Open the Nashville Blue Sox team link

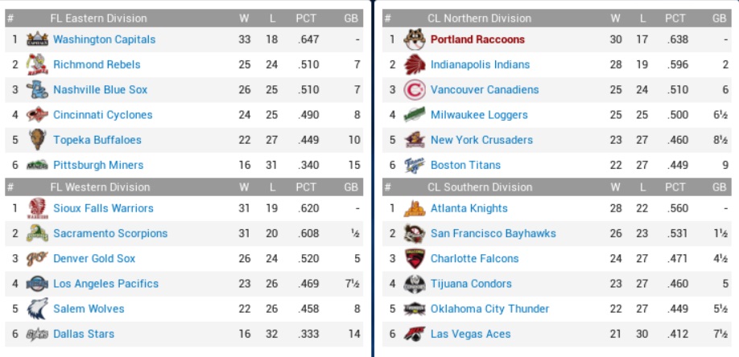[x=100, y=90]
